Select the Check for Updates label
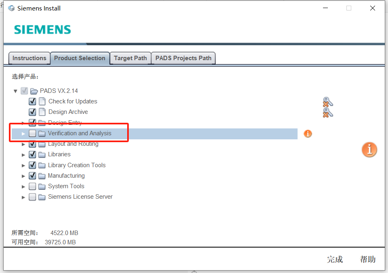The width and height of the screenshot is (388, 273). click(x=73, y=101)
